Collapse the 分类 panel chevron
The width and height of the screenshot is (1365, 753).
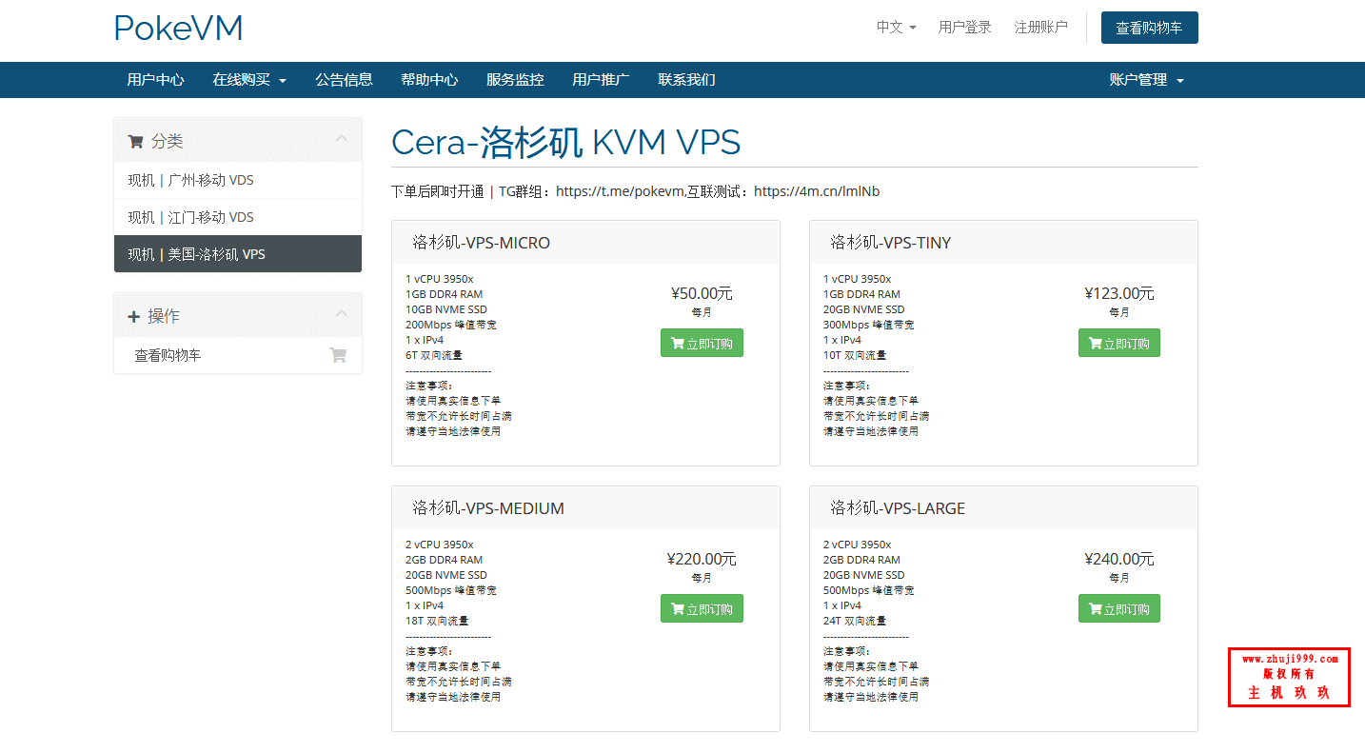tap(342, 140)
